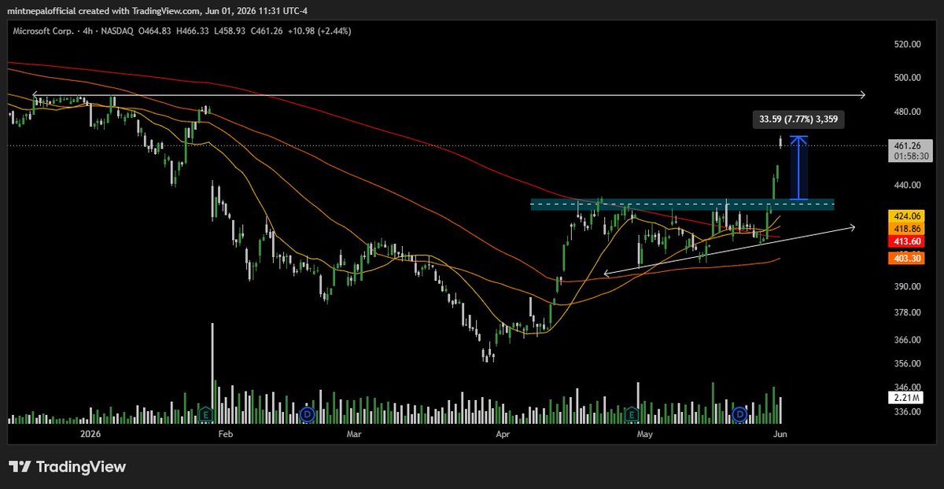Click the Feb date axis label

coord(225,434)
